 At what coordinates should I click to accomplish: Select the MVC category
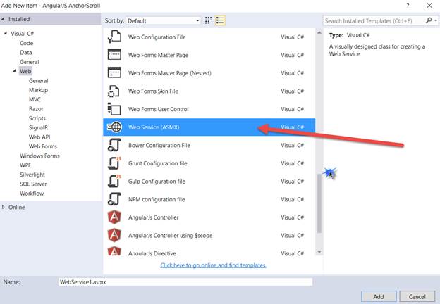[35, 99]
